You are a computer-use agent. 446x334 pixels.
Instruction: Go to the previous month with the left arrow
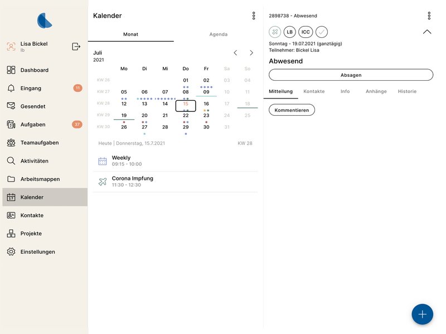[235, 53]
